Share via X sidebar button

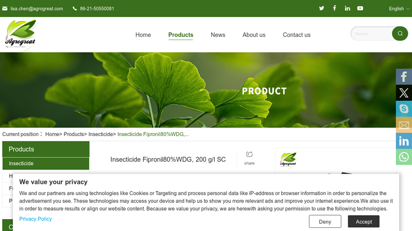(404, 93)
